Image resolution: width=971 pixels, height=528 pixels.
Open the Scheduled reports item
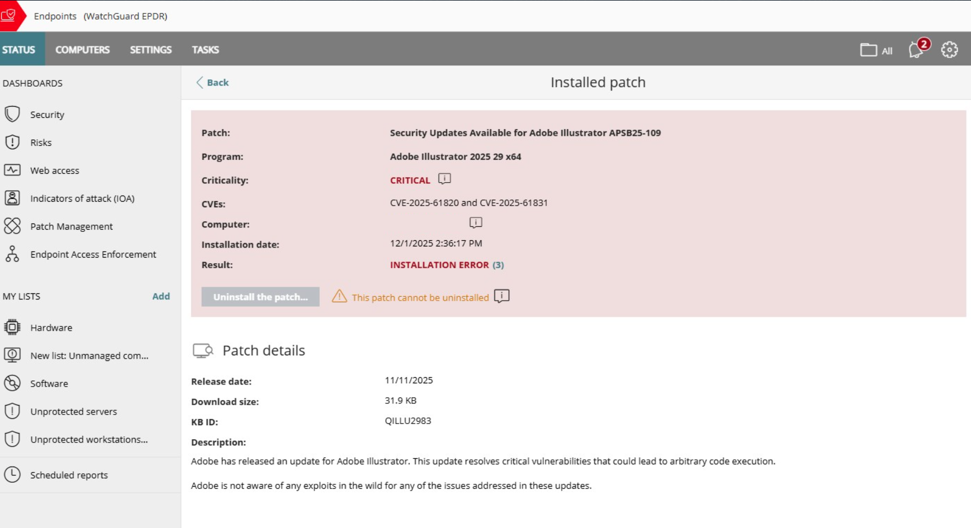pos(69,475)
